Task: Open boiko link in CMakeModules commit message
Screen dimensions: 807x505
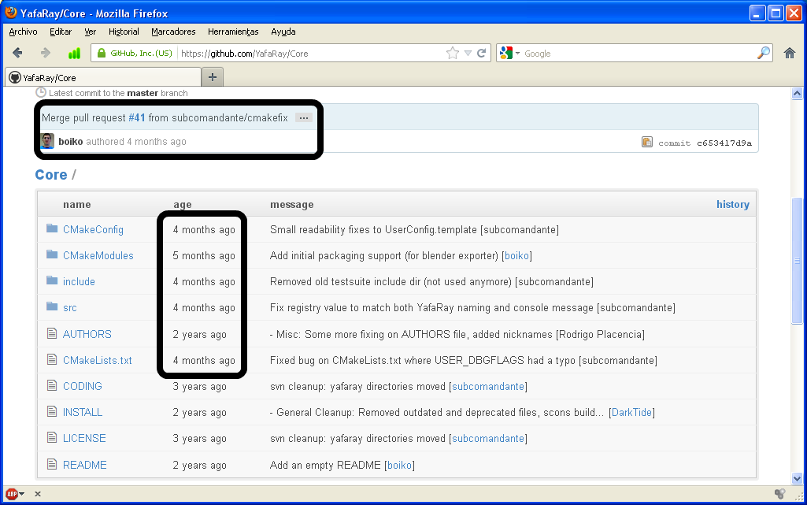Action: (516, 255)
